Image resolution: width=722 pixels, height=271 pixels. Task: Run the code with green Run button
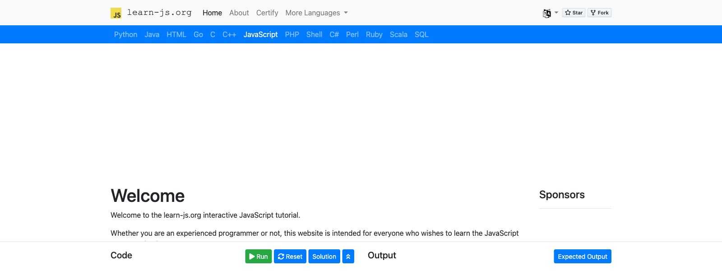click(x=259, y=256)
